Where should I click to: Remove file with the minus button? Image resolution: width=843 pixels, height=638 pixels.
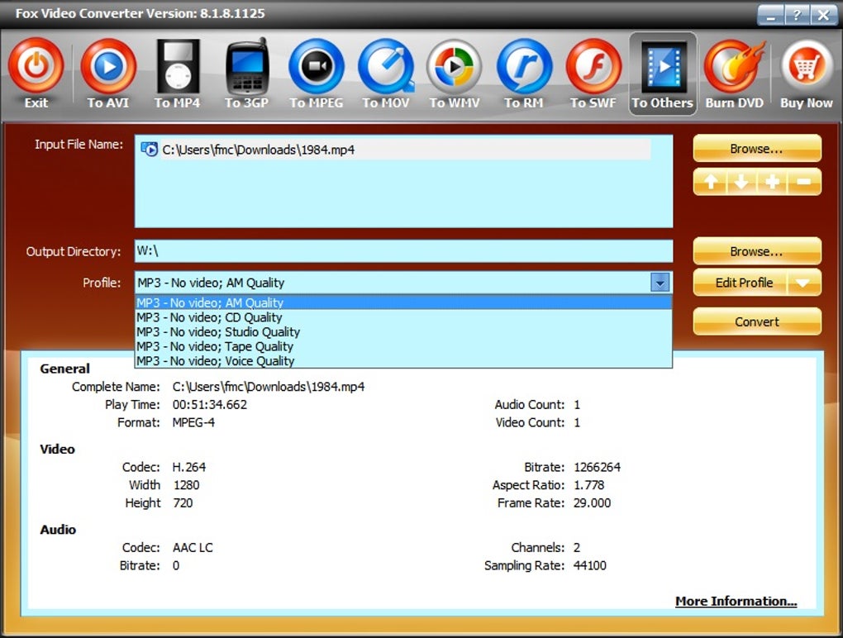click(x=804, y=182)
